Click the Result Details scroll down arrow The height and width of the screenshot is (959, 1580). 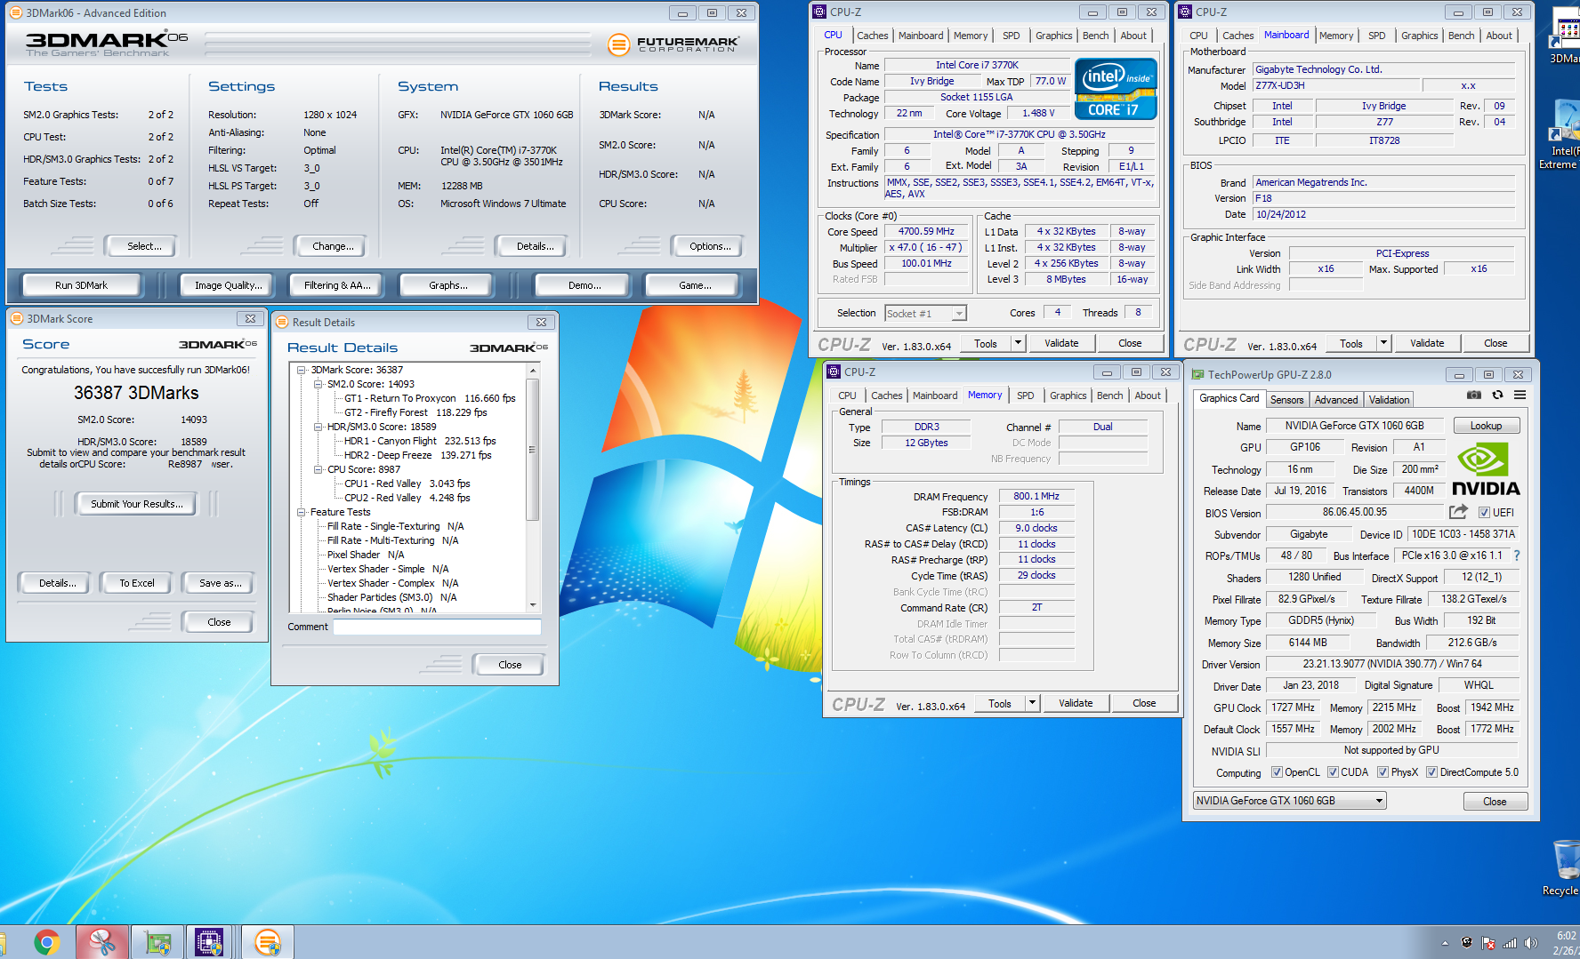(x=533, y=604)
